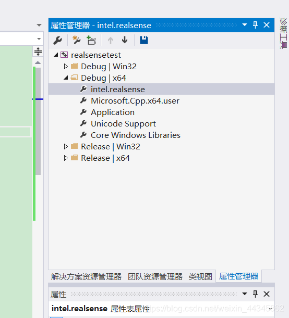Click the wrench icon beside Microsoft.Cpp.x64.user

pyautogui.click(x=83, y=100)
